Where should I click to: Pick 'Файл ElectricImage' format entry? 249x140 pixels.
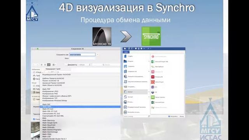pyautogui.click(x=50, y=132)
